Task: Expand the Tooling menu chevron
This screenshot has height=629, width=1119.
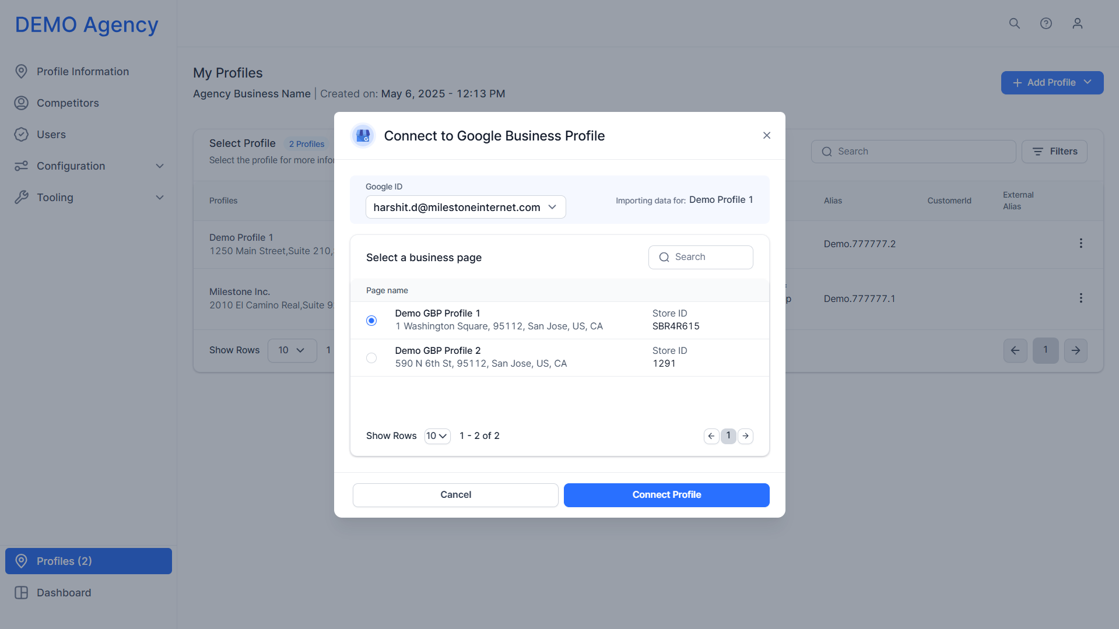Action: click(x=160, y=198)
